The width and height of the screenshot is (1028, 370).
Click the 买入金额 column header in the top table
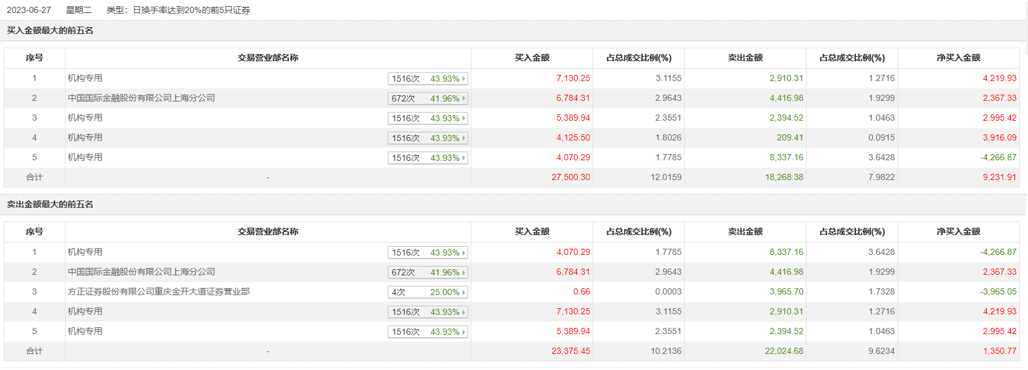click(532, 58)
